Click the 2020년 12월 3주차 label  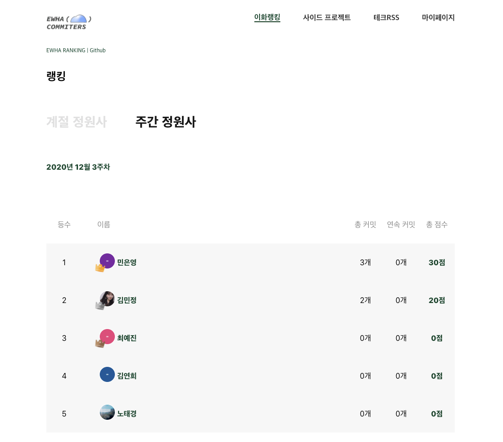tap(78, 167)
